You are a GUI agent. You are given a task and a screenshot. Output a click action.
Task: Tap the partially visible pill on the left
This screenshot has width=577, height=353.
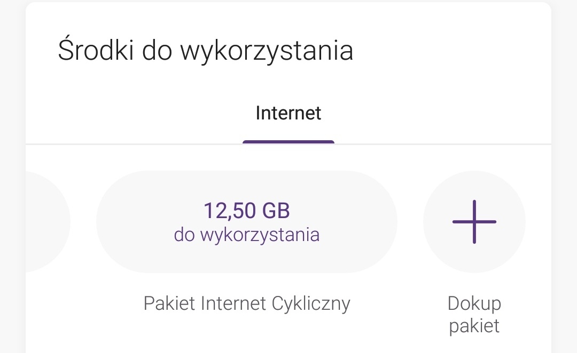pos(47,222)
